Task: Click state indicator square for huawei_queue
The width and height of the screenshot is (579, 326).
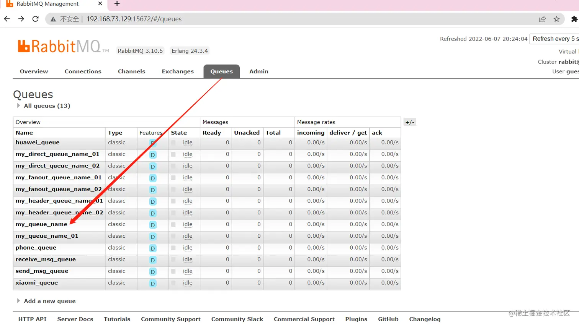Action: 173,143
